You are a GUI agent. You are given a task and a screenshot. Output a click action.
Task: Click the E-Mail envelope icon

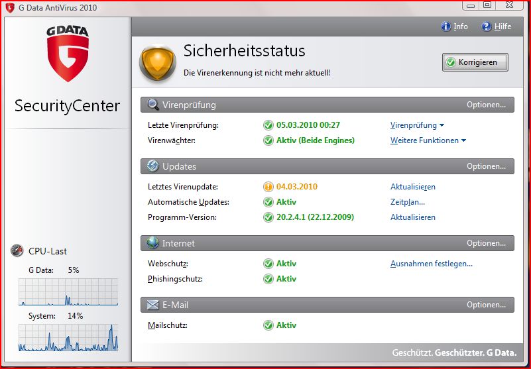point(152,305)
